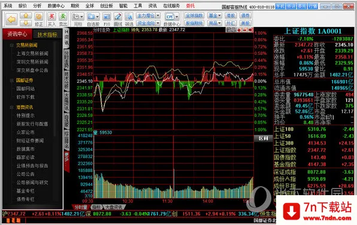The width and height of the screenshot is (357, 225).
Task: Open 深交所盘中公告 in the tree
Action: pyautogui.click(x=32, y=70)
